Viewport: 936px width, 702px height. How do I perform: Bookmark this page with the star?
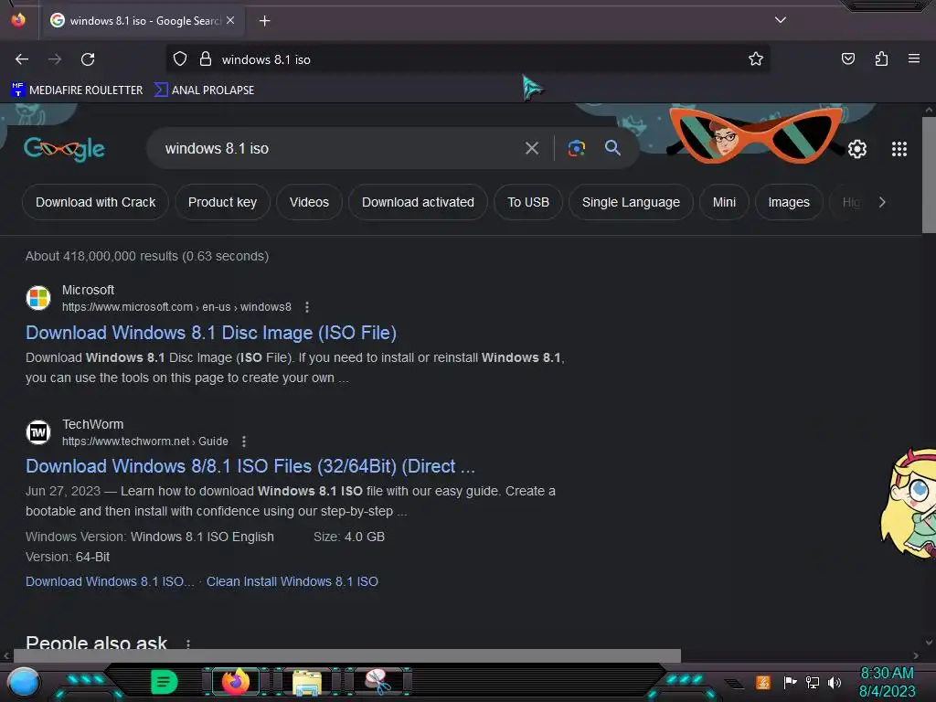pyautogui.click(x=756, y=59)
